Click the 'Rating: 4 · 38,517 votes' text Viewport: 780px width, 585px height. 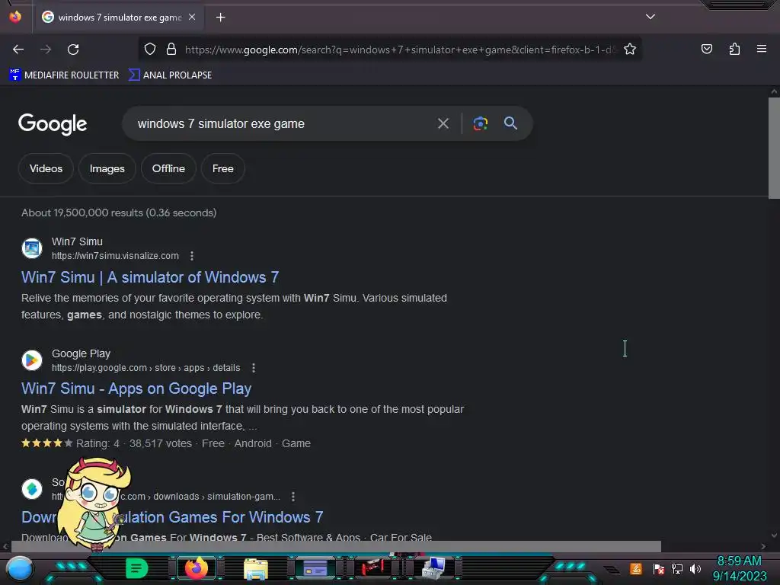[134, 443]
